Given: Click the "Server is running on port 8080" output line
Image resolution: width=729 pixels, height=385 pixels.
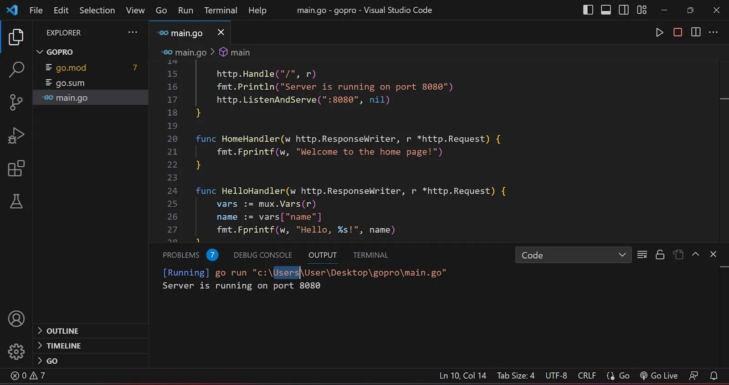Looking at the screenshot, I should (241, 286).
